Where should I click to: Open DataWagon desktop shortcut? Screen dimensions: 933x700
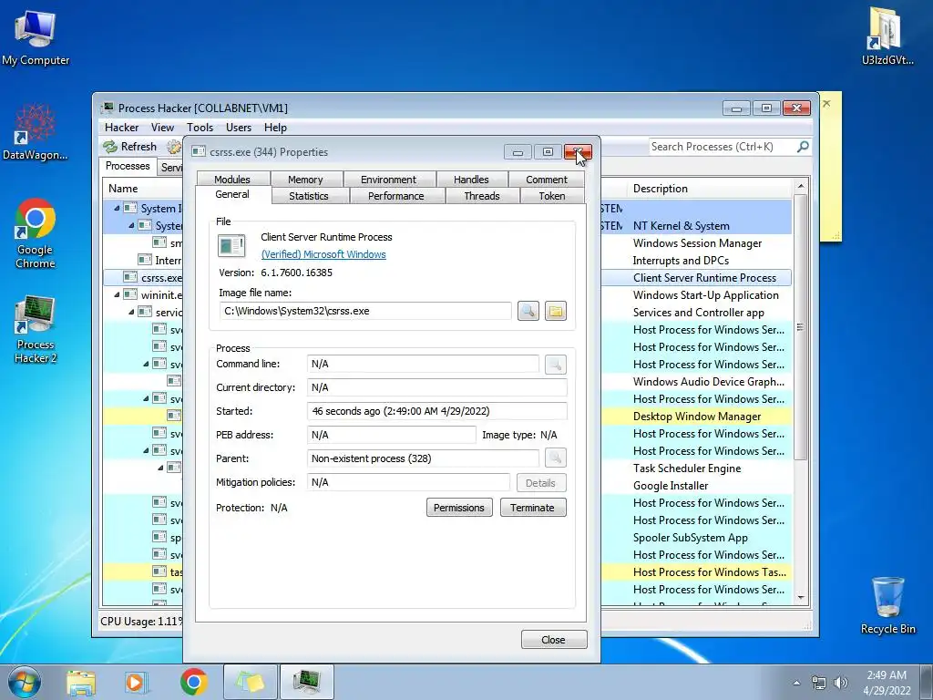[x=36, y=132]
